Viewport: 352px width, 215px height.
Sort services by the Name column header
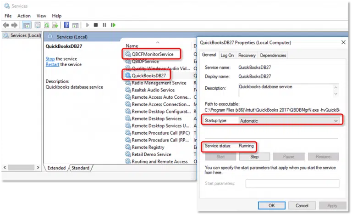pyautogui.click(x=132, y=46)
